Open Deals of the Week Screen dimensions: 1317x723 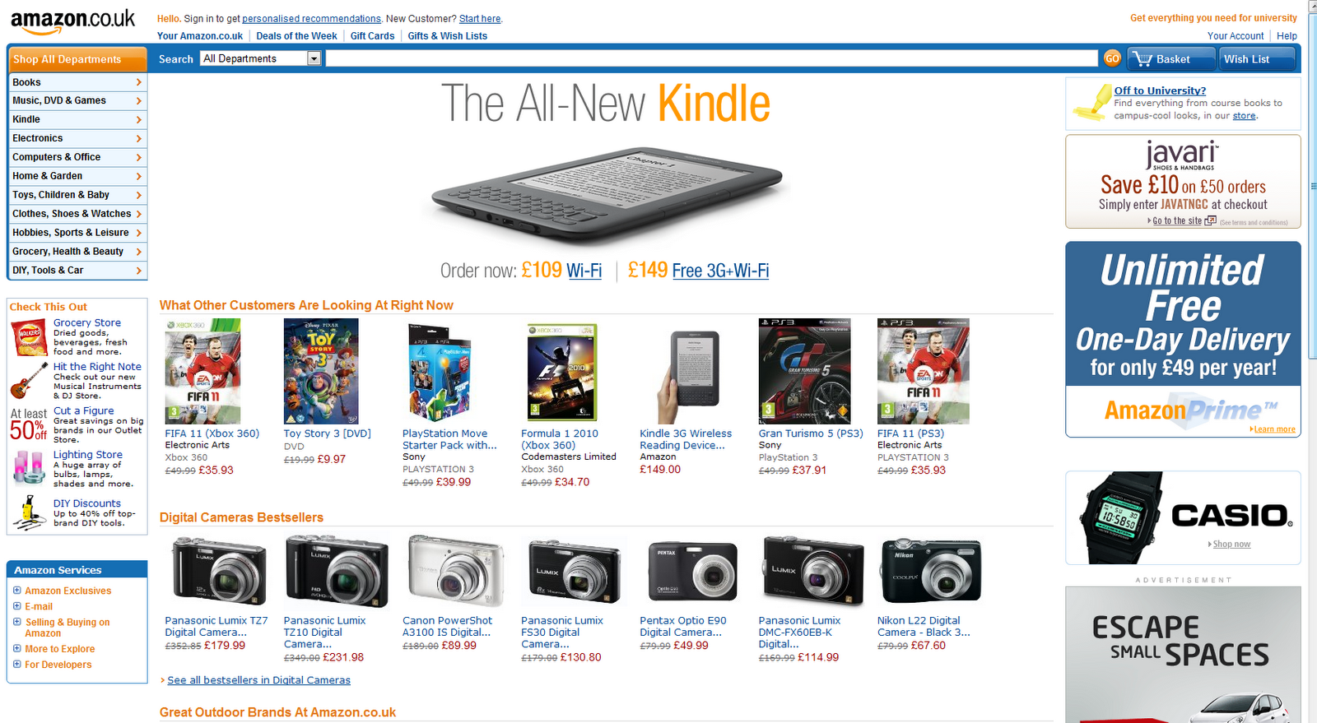coord(296,36)
